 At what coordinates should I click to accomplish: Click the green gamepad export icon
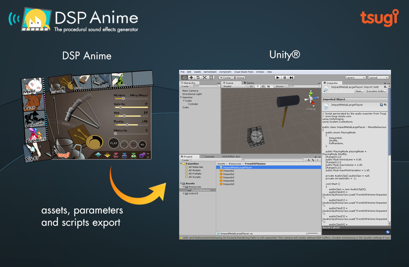point(134,156)
